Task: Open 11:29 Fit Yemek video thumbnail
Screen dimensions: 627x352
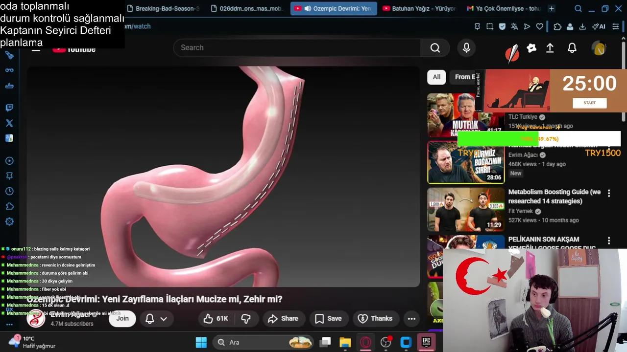Action: pyautogui.click(x=466, y=209)
